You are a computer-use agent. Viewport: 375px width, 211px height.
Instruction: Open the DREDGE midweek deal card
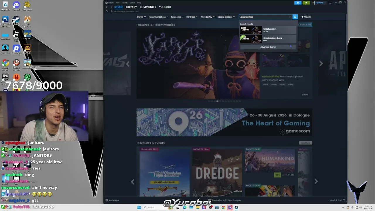pos(217,172)
